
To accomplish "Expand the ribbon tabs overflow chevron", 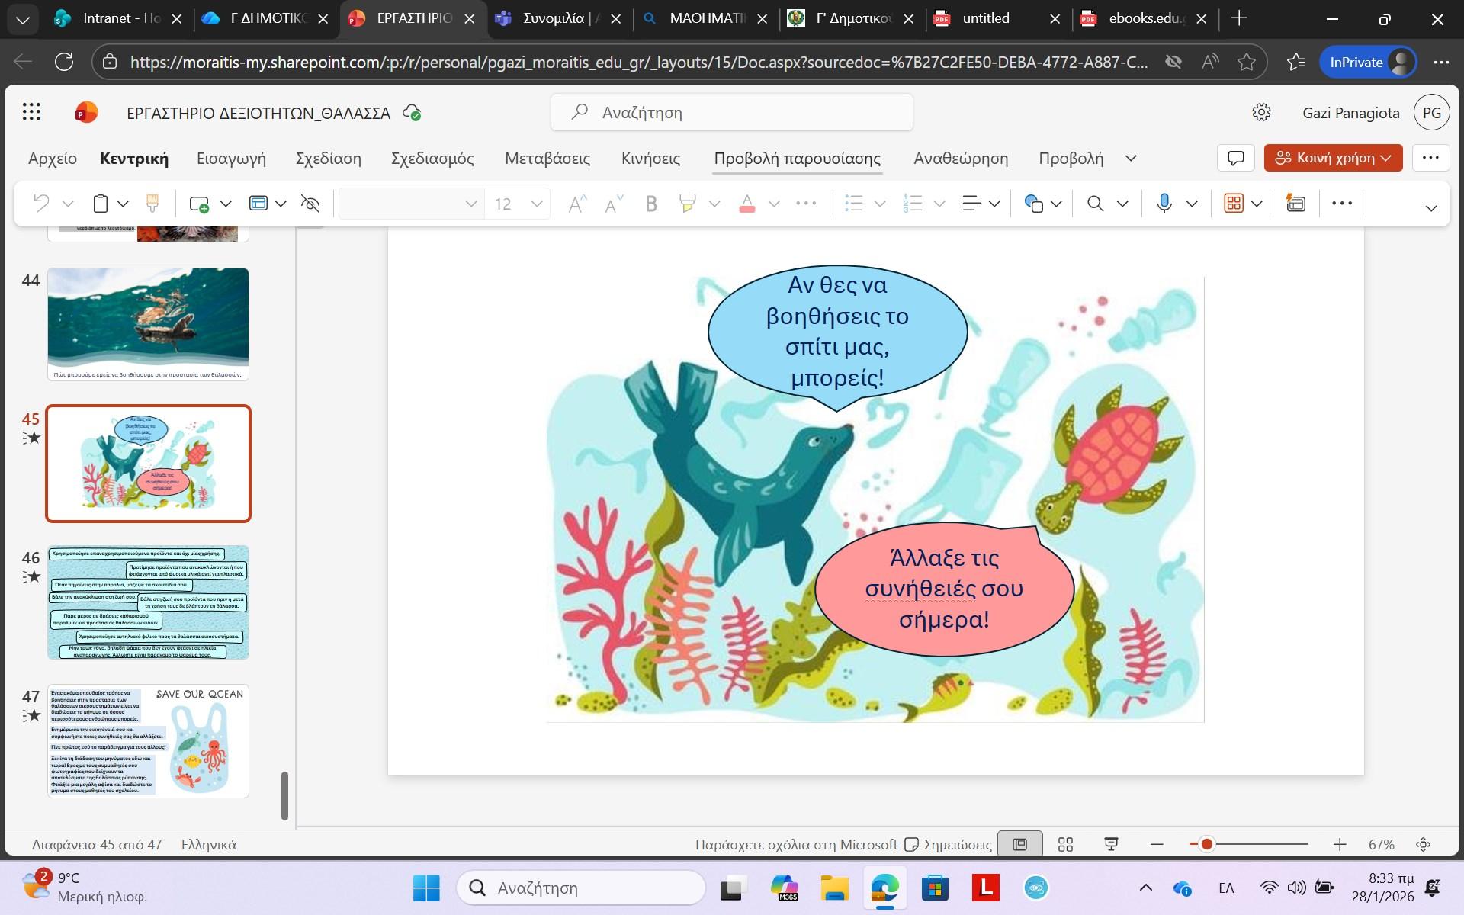I will pos(1131,159).
